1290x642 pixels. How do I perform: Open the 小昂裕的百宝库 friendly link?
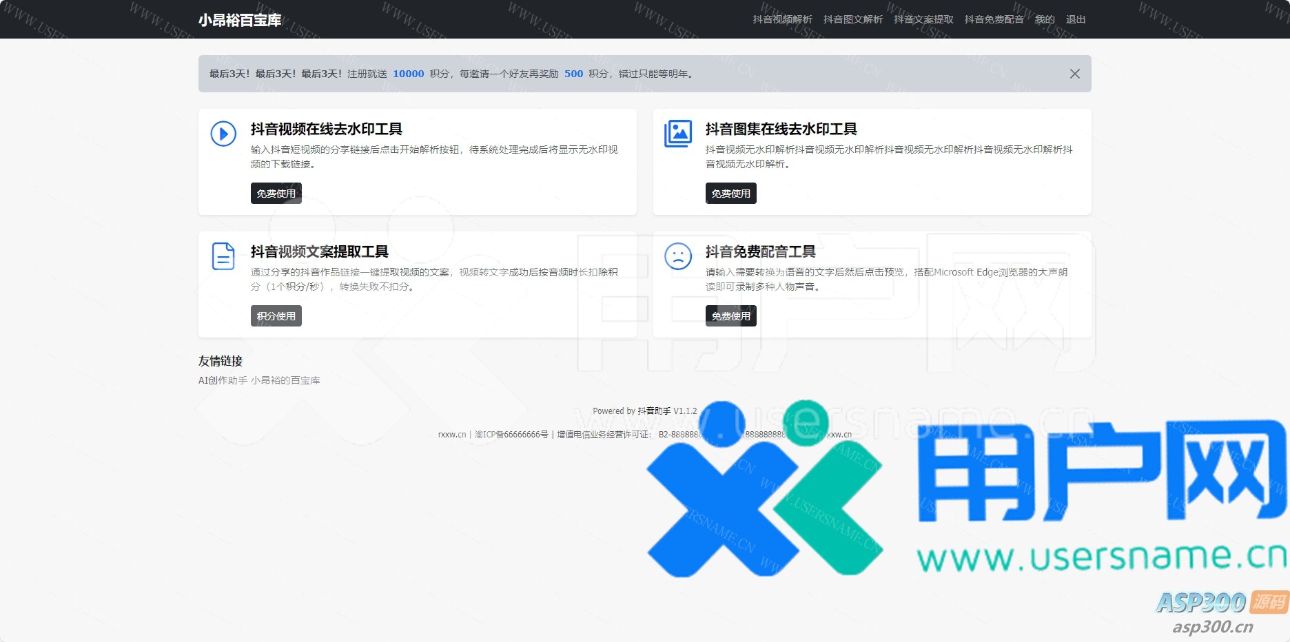(x=285, y=380)
